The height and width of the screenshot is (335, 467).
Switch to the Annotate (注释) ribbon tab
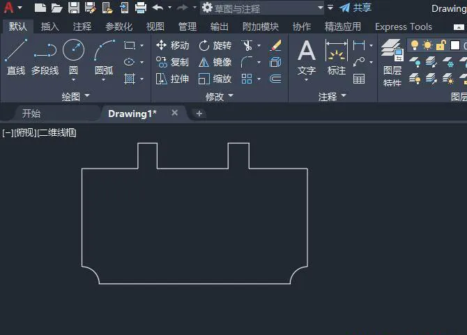point(82,26)
